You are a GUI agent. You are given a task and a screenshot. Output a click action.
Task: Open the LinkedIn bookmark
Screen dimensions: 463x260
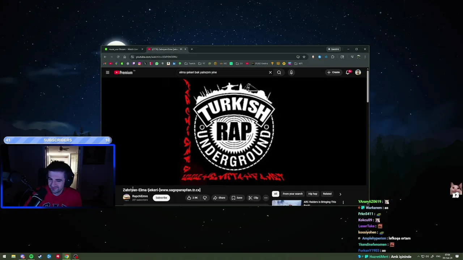174,64
